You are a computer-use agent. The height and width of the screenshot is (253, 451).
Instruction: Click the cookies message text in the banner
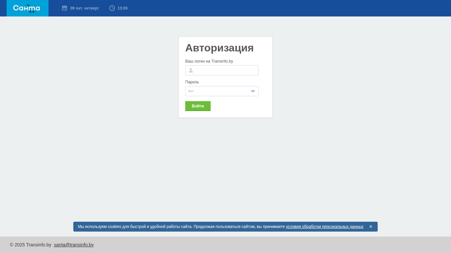point(181,227)
